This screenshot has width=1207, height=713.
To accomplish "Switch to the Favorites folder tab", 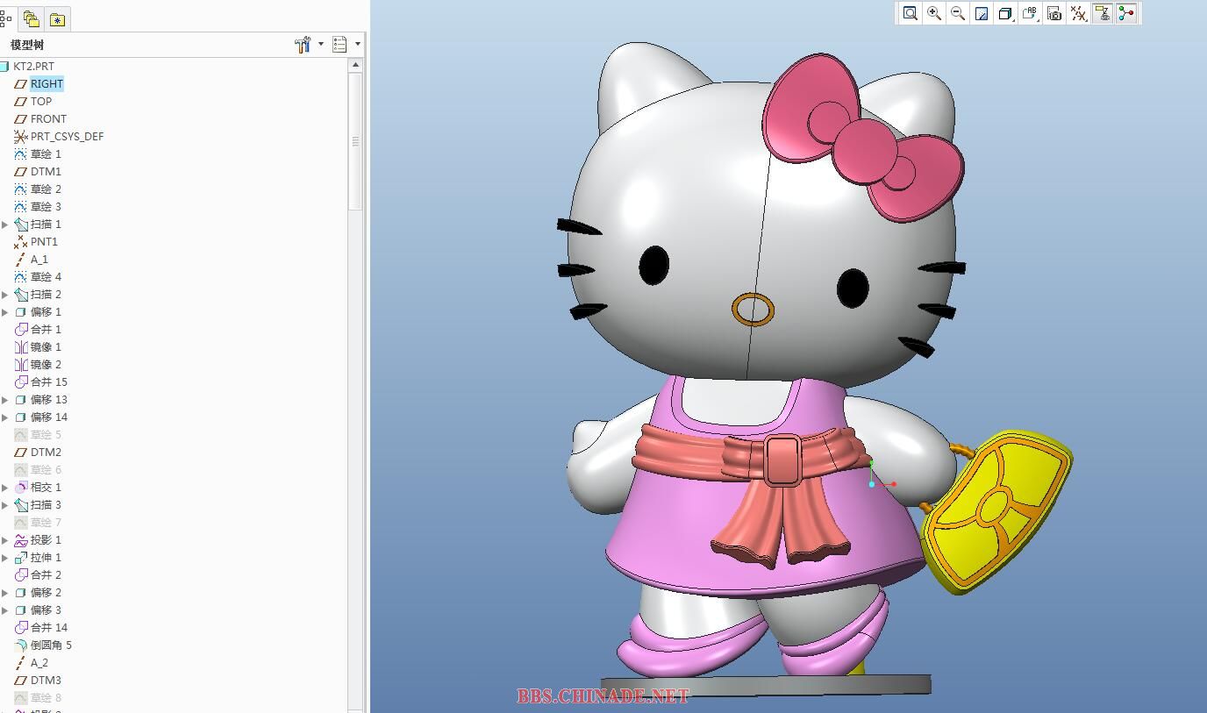I will 57,18.
